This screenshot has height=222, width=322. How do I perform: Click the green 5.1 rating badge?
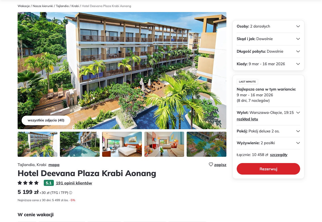point(49,183)
